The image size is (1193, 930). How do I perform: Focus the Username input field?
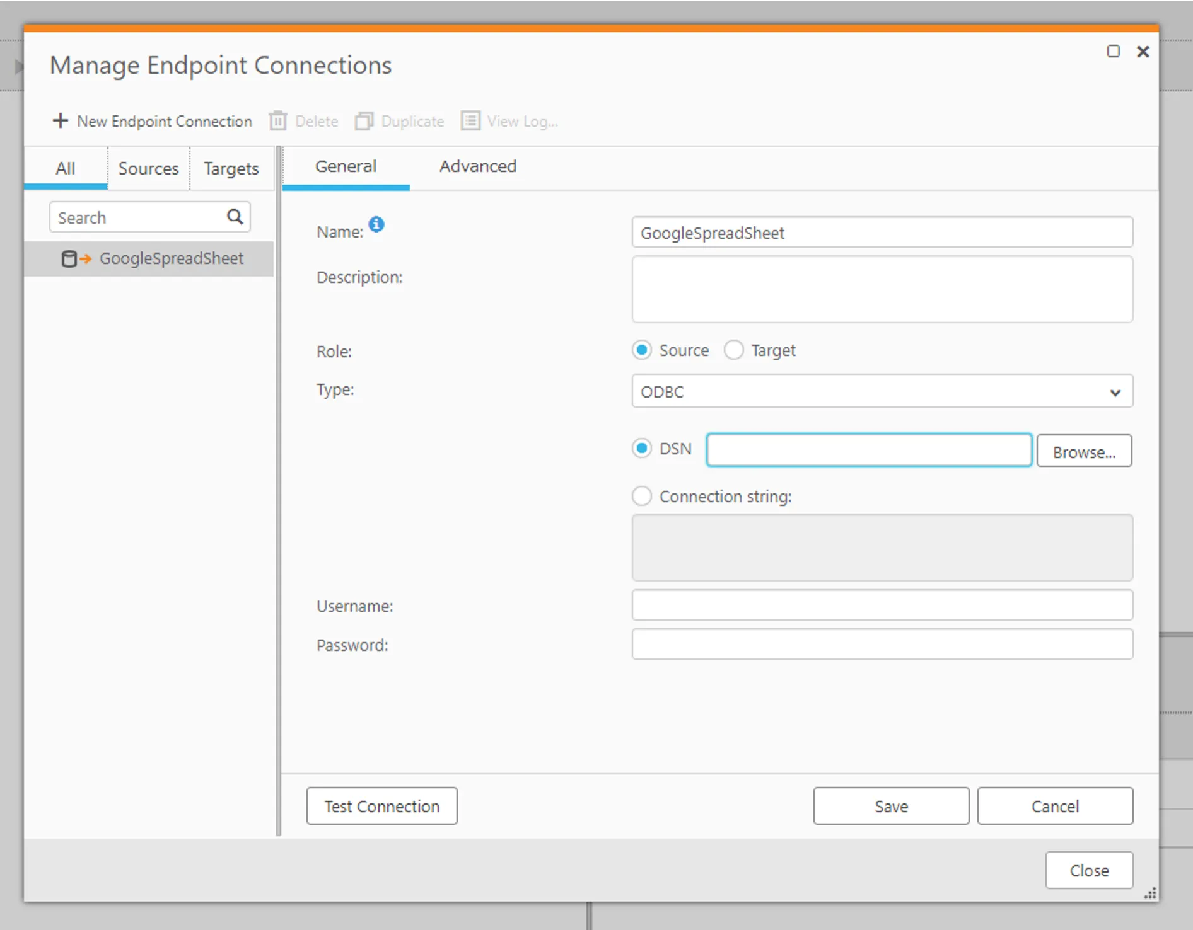[882, 606]
